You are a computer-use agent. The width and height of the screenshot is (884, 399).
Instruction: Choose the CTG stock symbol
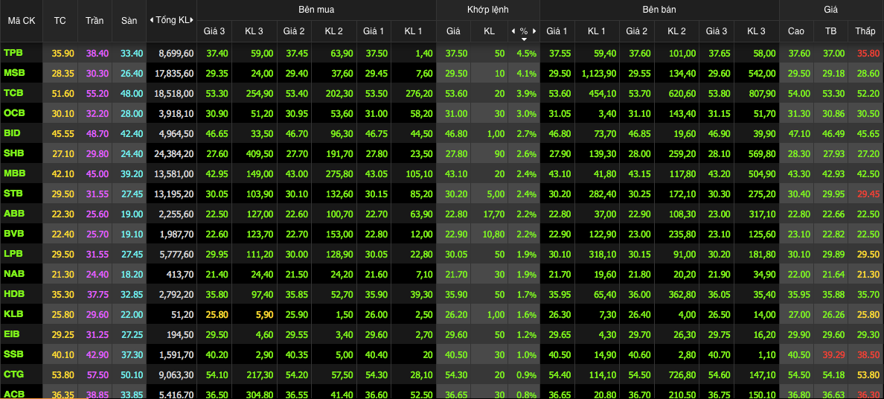tap(13, 373)
